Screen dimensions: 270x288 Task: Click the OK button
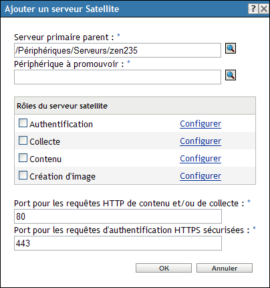164,268
